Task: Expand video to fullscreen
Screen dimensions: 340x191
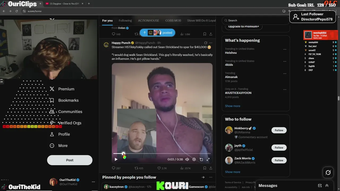Action: (x=208, y=159)
